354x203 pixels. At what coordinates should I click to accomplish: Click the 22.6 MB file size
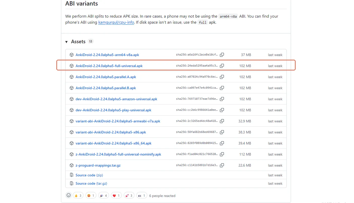coord(245,166)
